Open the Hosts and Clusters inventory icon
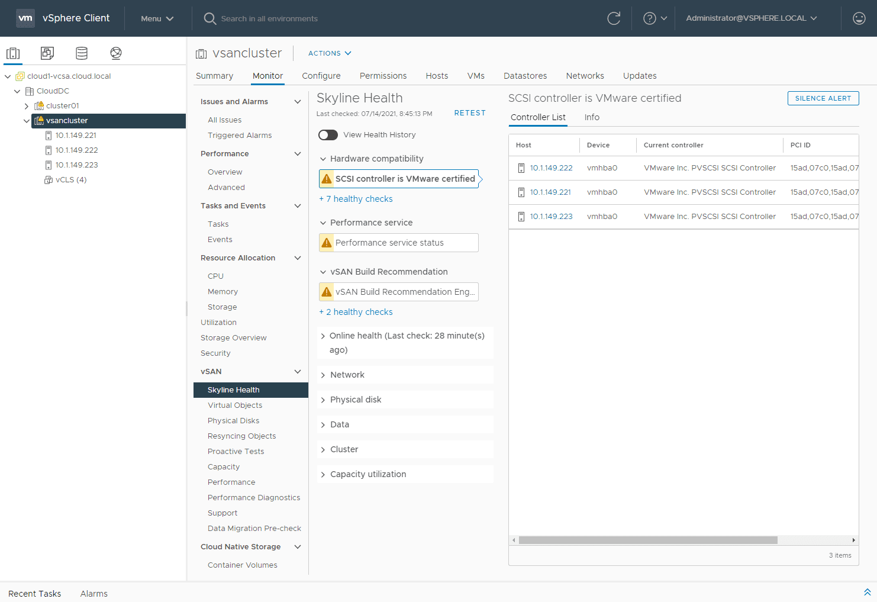 click(13, 53)
